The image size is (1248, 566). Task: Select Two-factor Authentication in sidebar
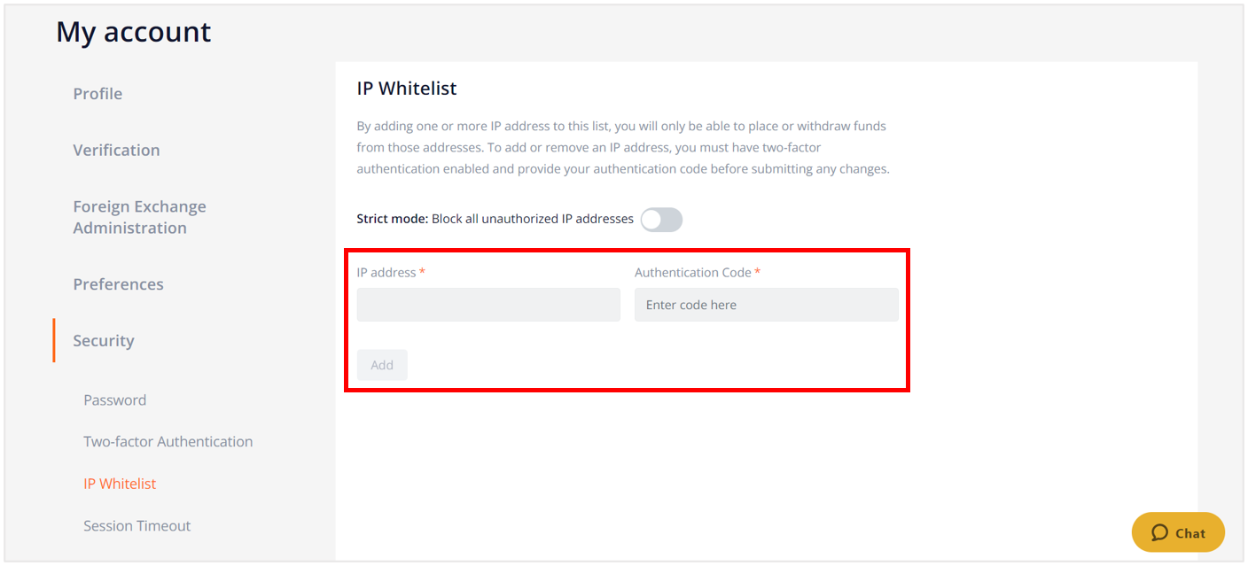click(x=168, y=442)
